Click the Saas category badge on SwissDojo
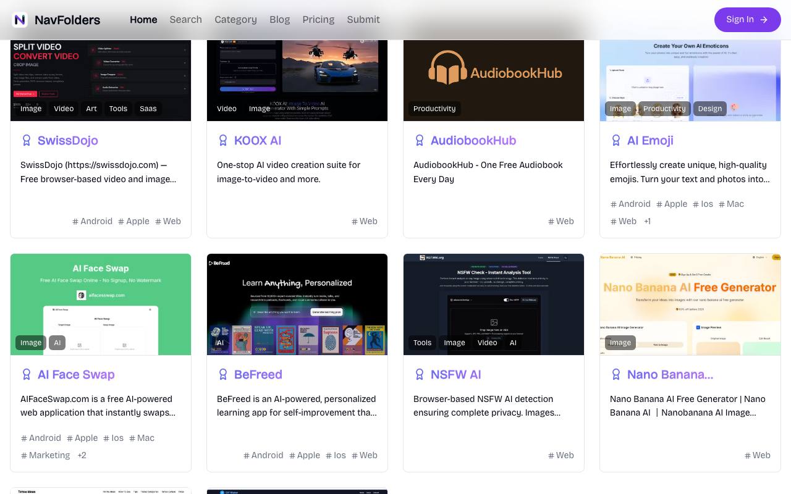 (148, 109)
